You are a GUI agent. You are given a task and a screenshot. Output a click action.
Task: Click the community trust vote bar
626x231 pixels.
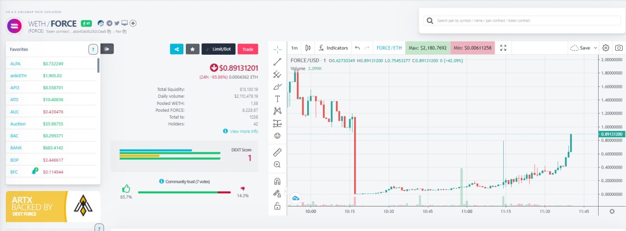click(184, 192)
